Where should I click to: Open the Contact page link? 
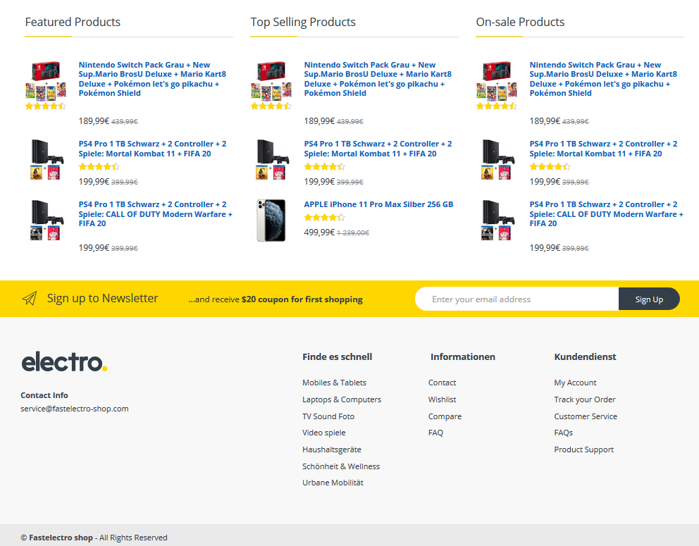click(443, 383)
